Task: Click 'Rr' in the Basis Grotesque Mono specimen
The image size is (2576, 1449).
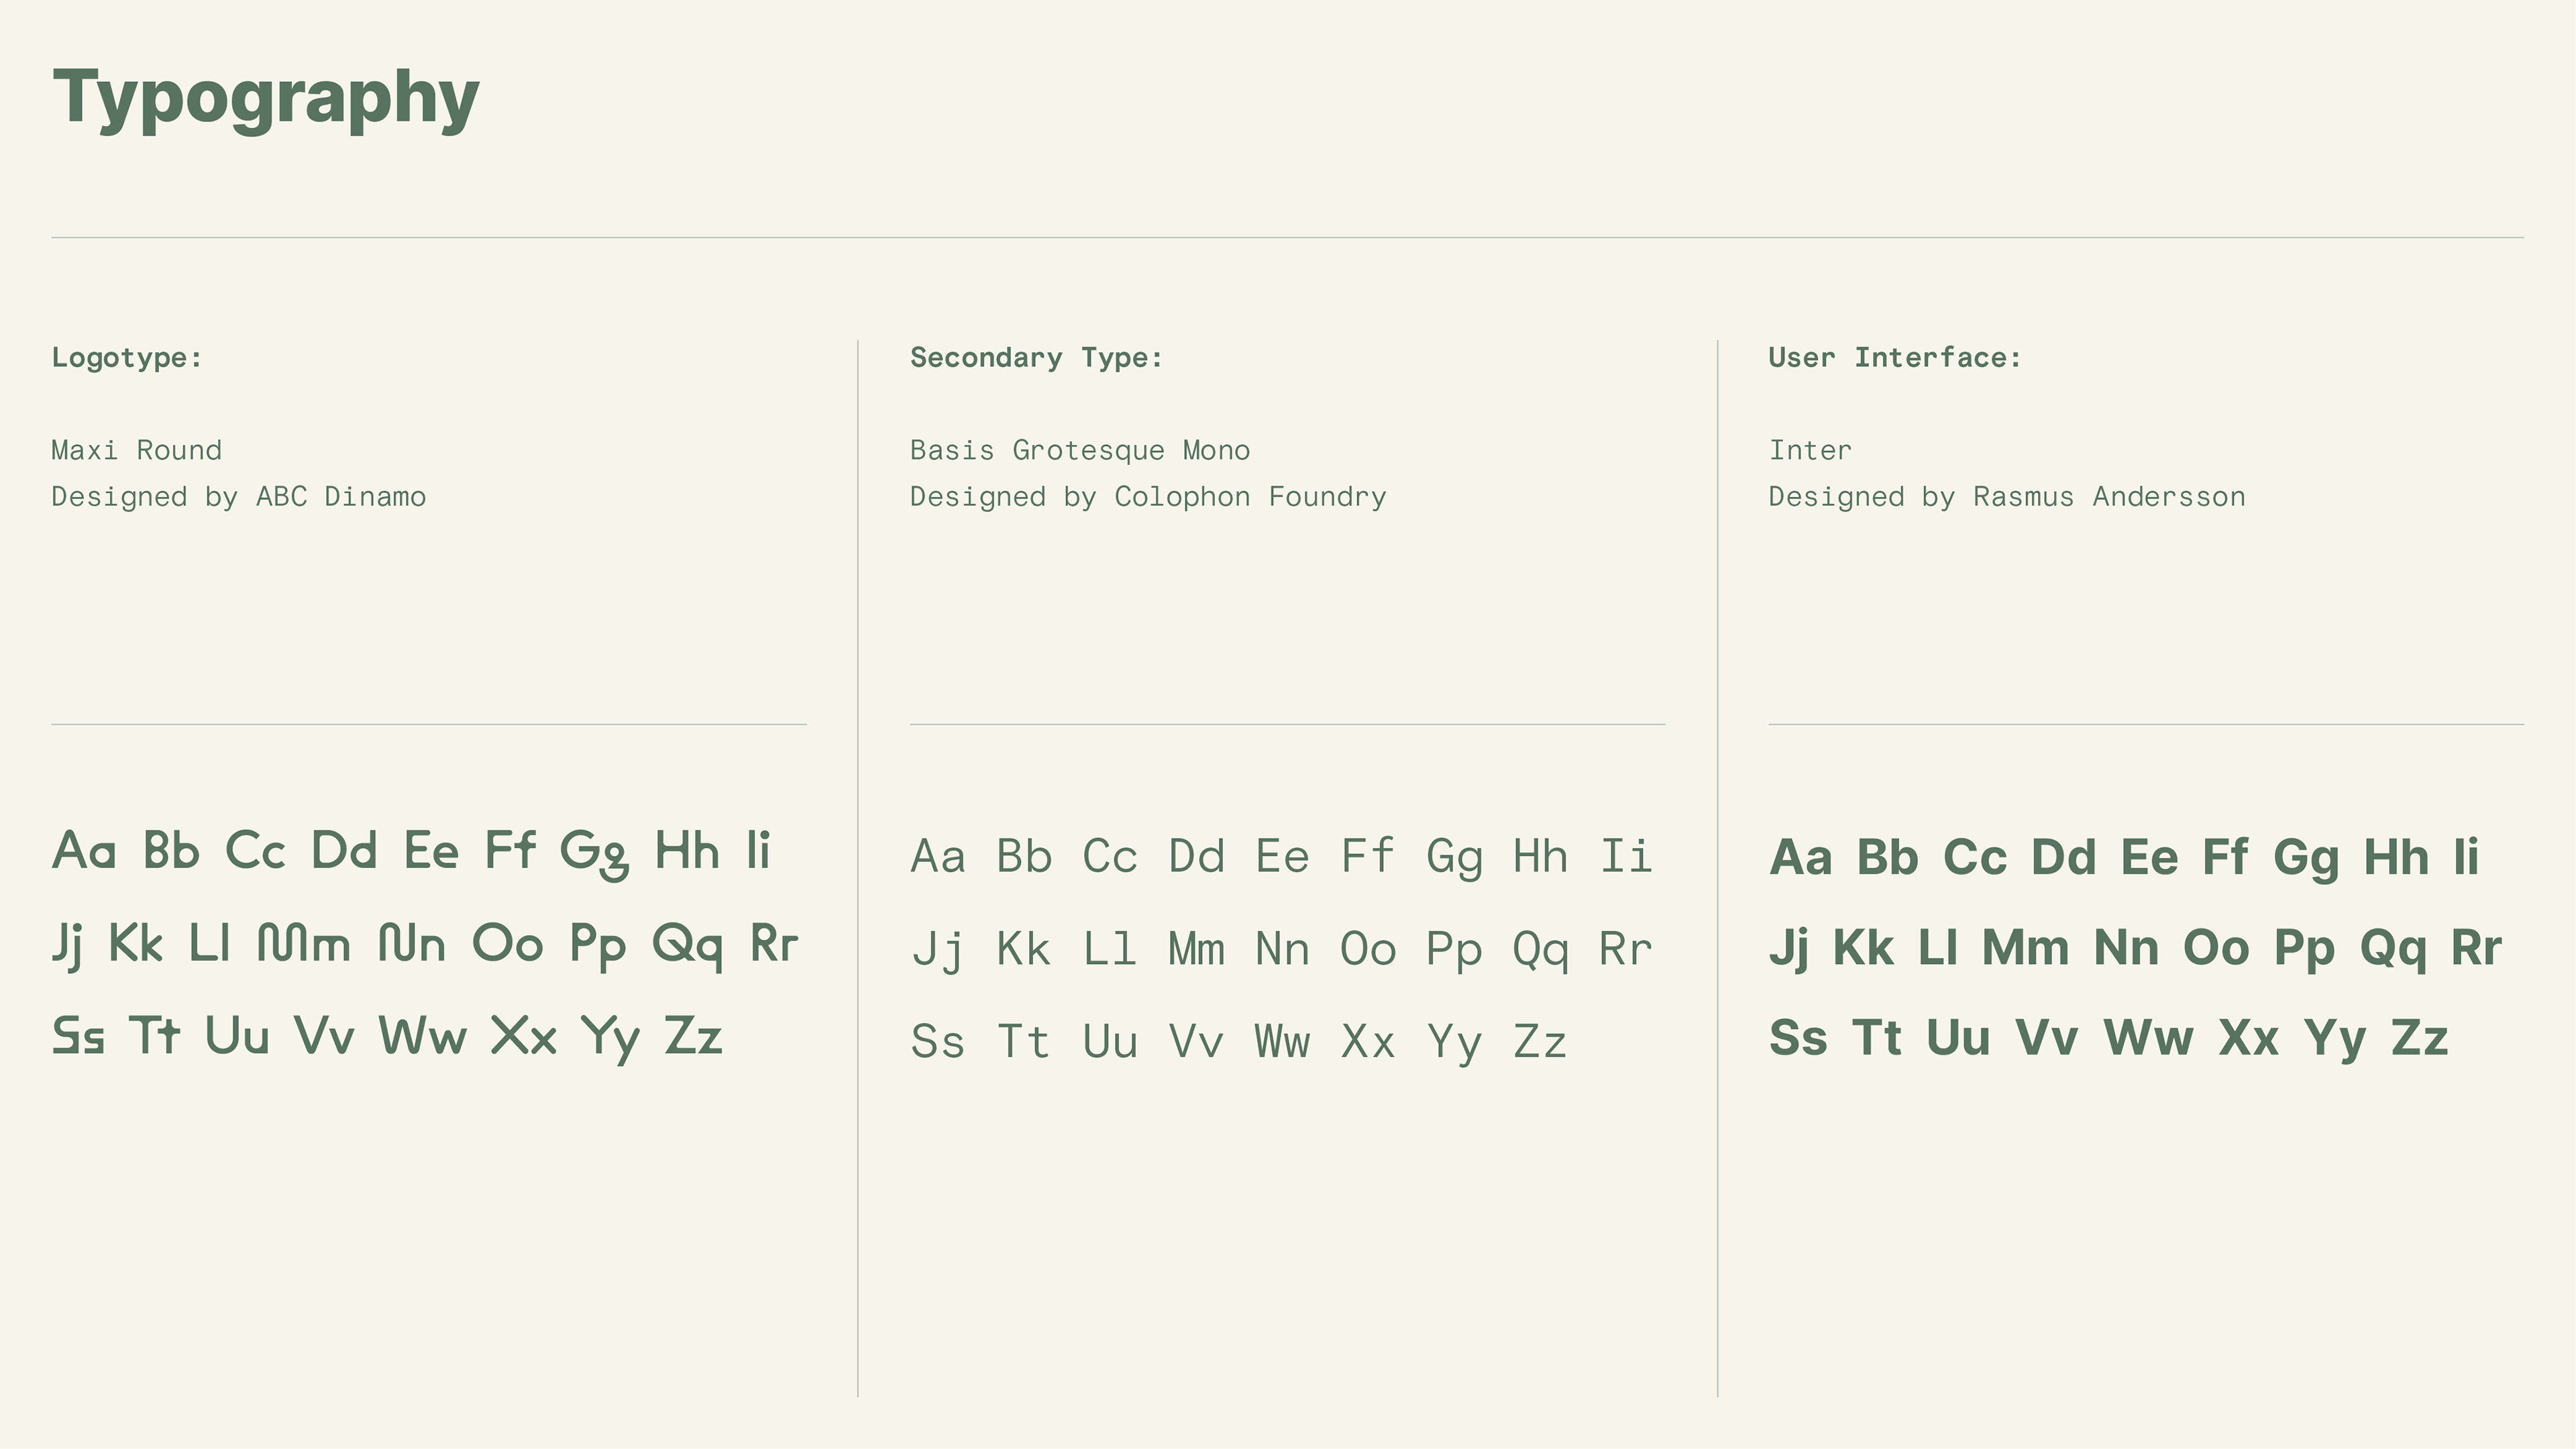Action: pos(1625,949)
